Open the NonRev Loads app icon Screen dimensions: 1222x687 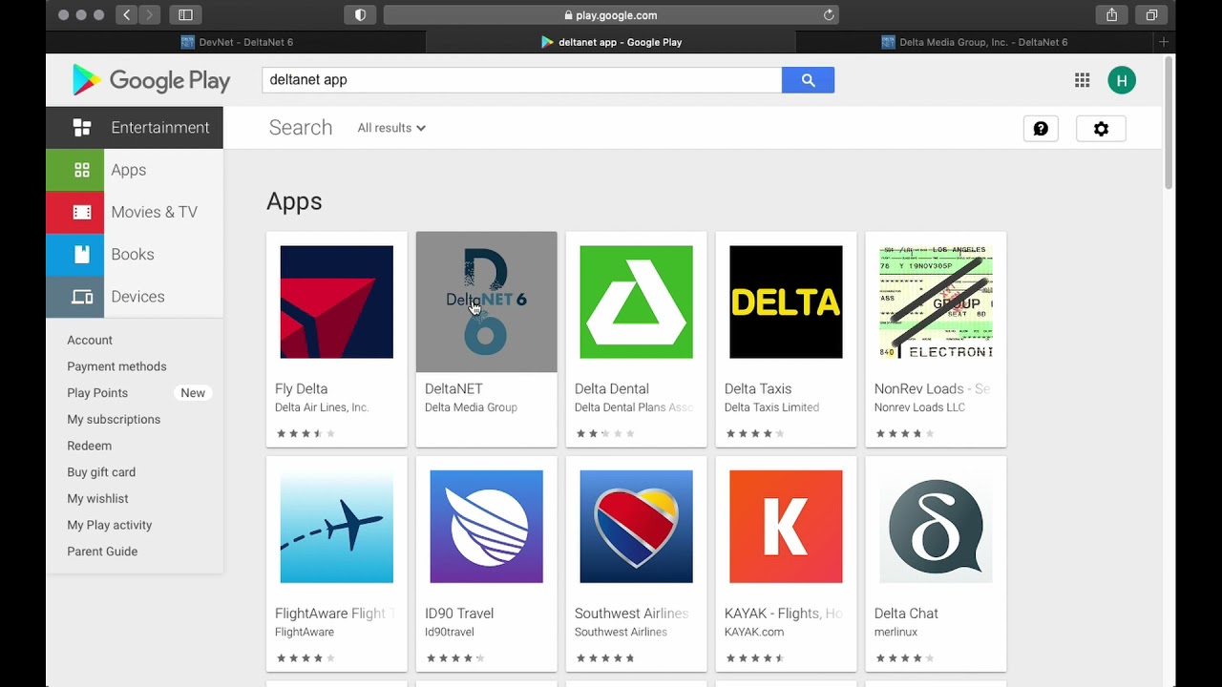coord(936,302)
